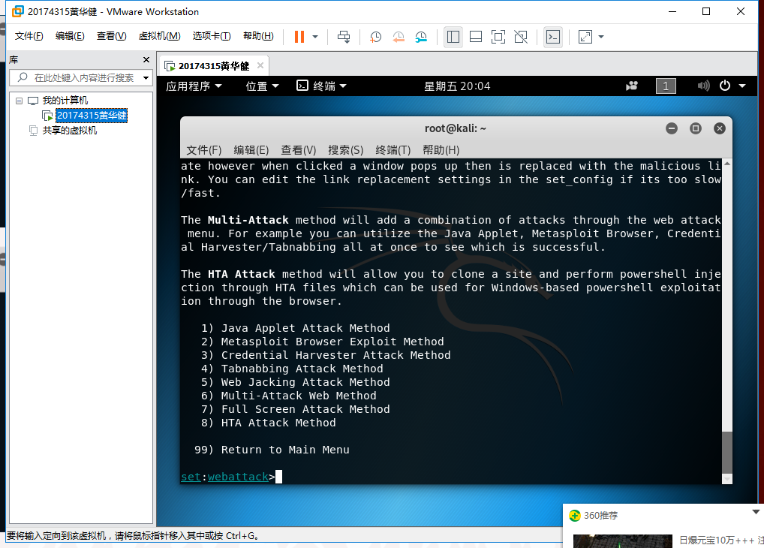This screenshot has height=548, width=764.
Task: Maximize the root@kali terminal window
Action: click(x=695, y=128)
